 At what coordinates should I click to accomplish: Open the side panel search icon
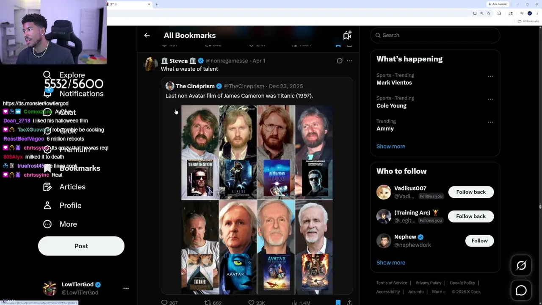tap(511, 14)
